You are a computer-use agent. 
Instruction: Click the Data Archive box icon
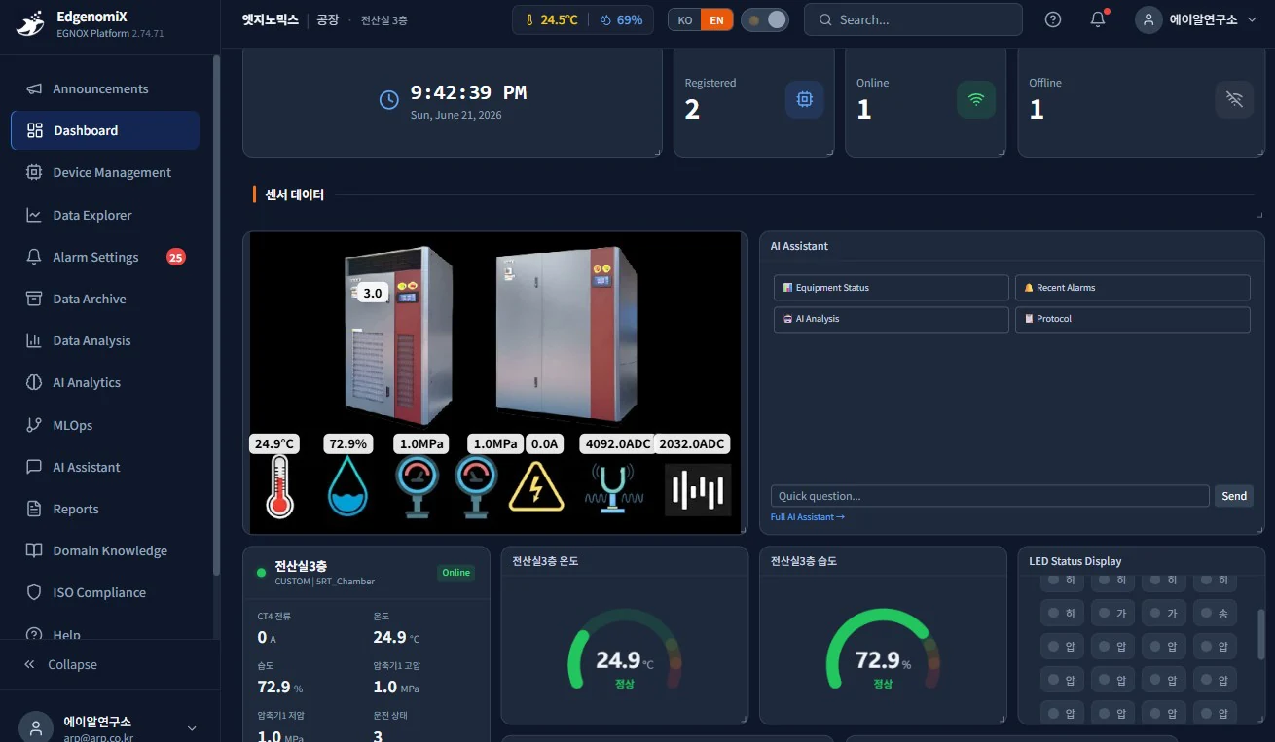[x=34, y=299]
